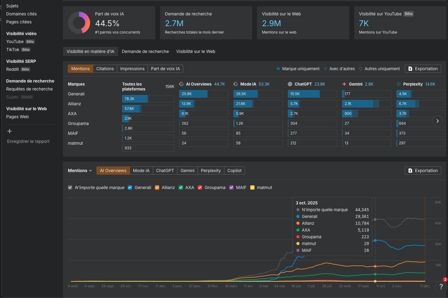Click the Google Mode IA column icon

[x=236, y=84]
